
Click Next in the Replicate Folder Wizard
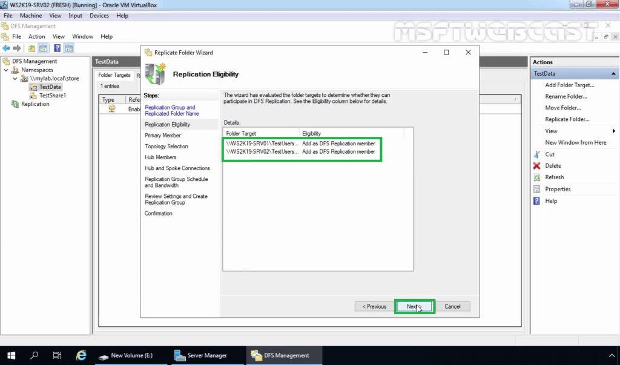click(414, 306)
